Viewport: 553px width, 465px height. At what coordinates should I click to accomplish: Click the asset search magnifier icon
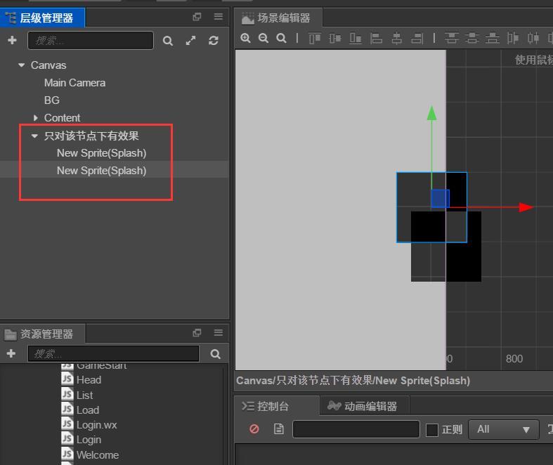coord(216,354)
